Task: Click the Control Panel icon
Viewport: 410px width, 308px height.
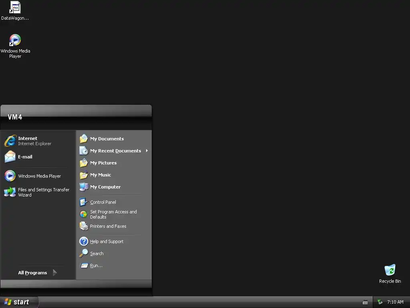Action: tap(84, 202)
